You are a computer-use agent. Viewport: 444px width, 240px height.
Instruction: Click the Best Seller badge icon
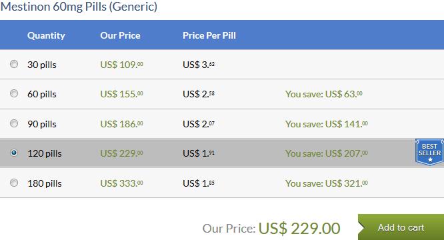click(x=429, y=152)
